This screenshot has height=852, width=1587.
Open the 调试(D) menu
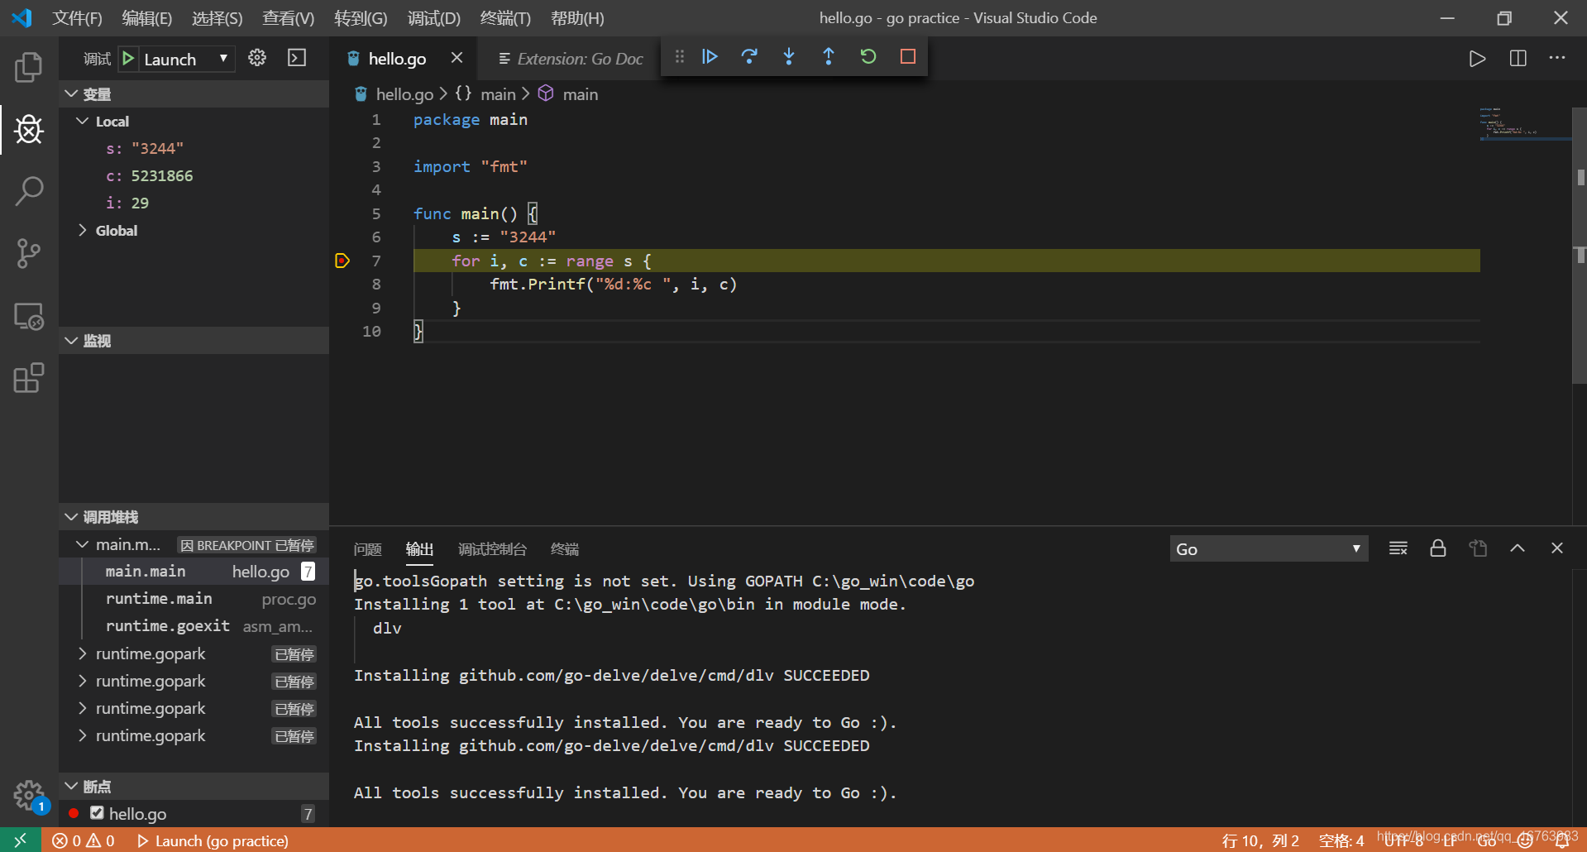tap(433, 17)
